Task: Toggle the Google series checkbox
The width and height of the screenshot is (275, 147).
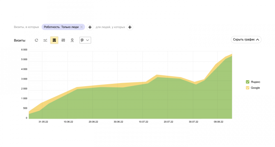Action: click(x=247, y=88)
